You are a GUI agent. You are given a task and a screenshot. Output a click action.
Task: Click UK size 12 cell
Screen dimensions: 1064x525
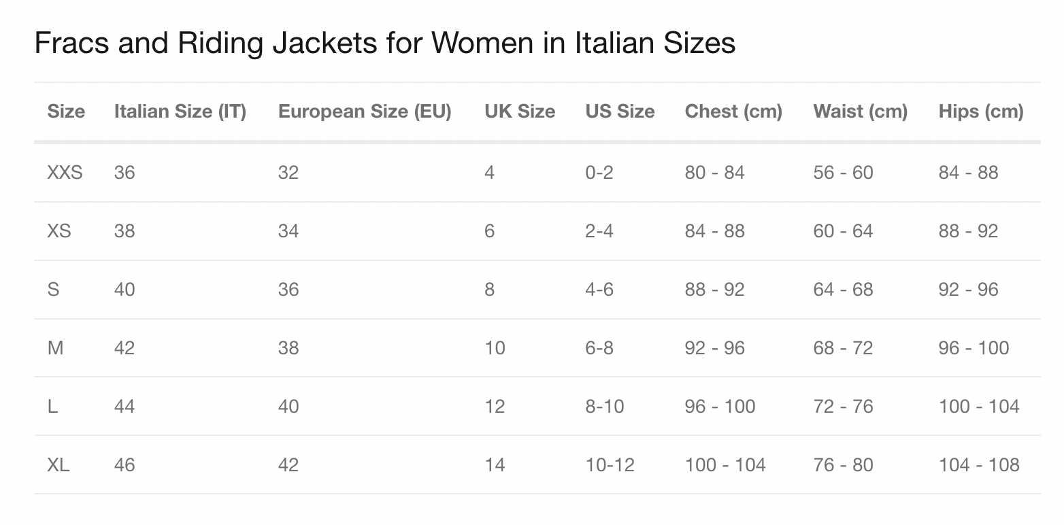495,407
